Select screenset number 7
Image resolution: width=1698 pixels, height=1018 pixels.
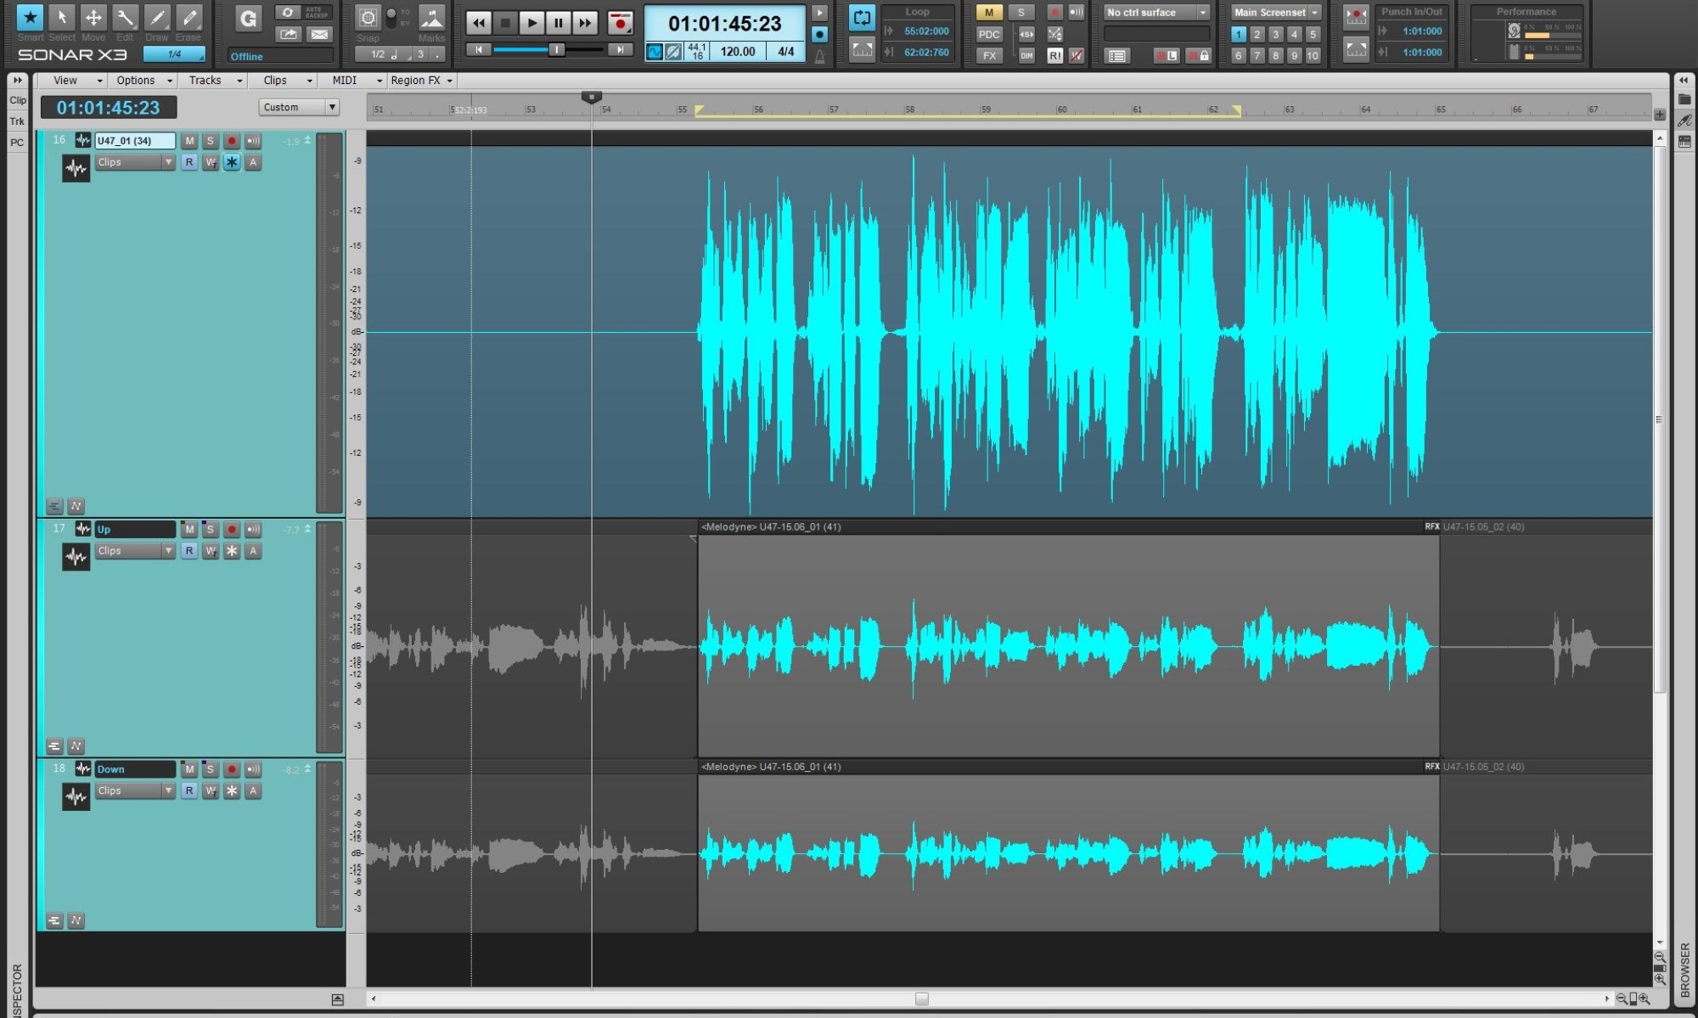coord(1257,56)
